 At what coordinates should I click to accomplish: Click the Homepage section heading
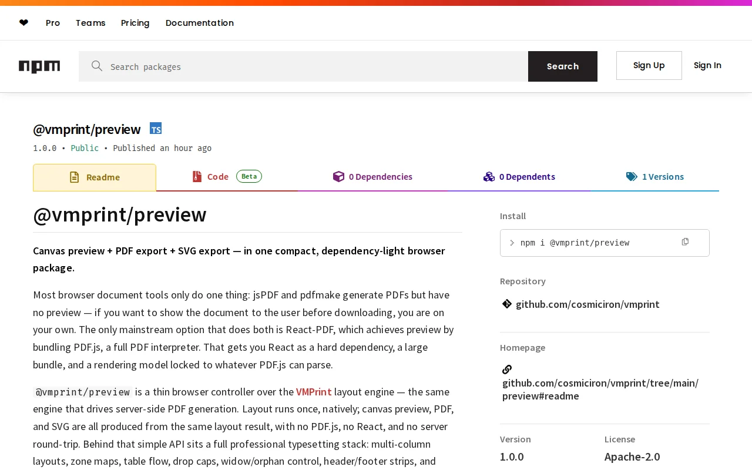click(522, 348)
